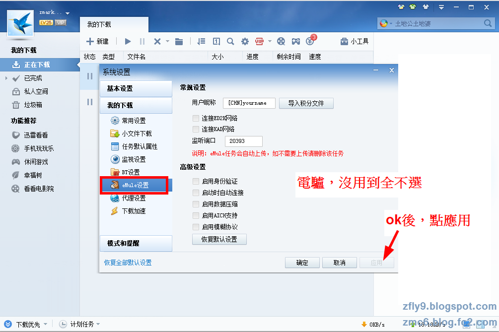Delete task with the X toolbar icon
499x332 pixels.
tap(157, 41)
